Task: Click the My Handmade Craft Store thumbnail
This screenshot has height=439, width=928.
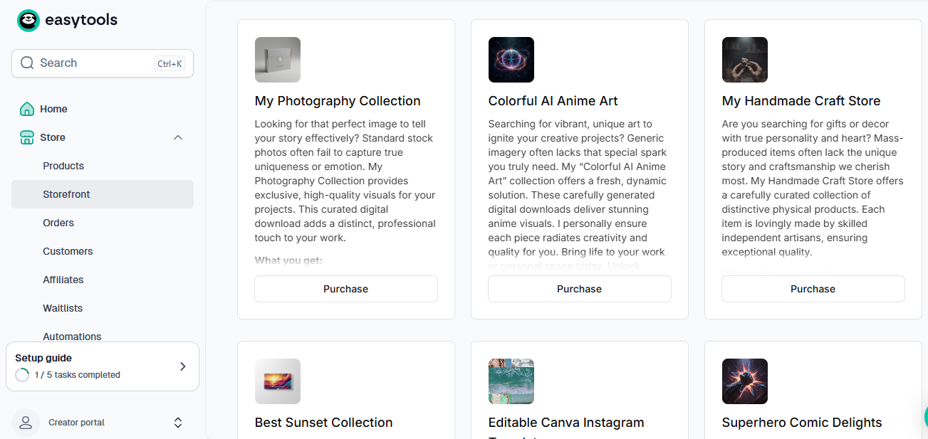Action: (x=744, y=60)
